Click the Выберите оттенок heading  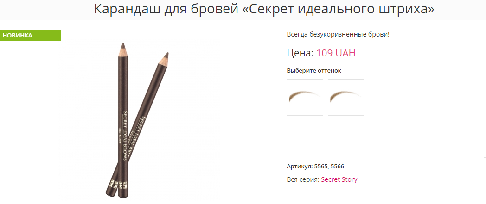(314, 71)
